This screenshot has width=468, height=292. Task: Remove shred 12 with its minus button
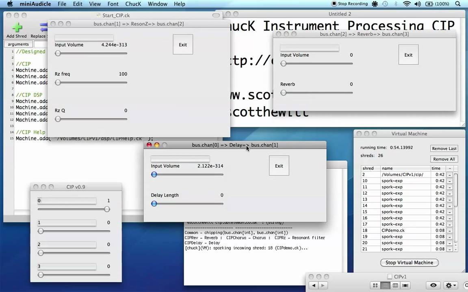(449, 193)
